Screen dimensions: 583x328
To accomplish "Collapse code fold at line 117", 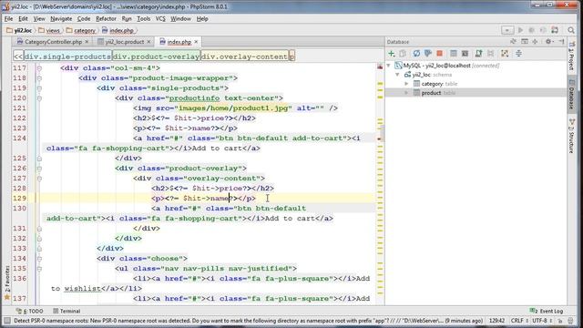I will point(39,68).
